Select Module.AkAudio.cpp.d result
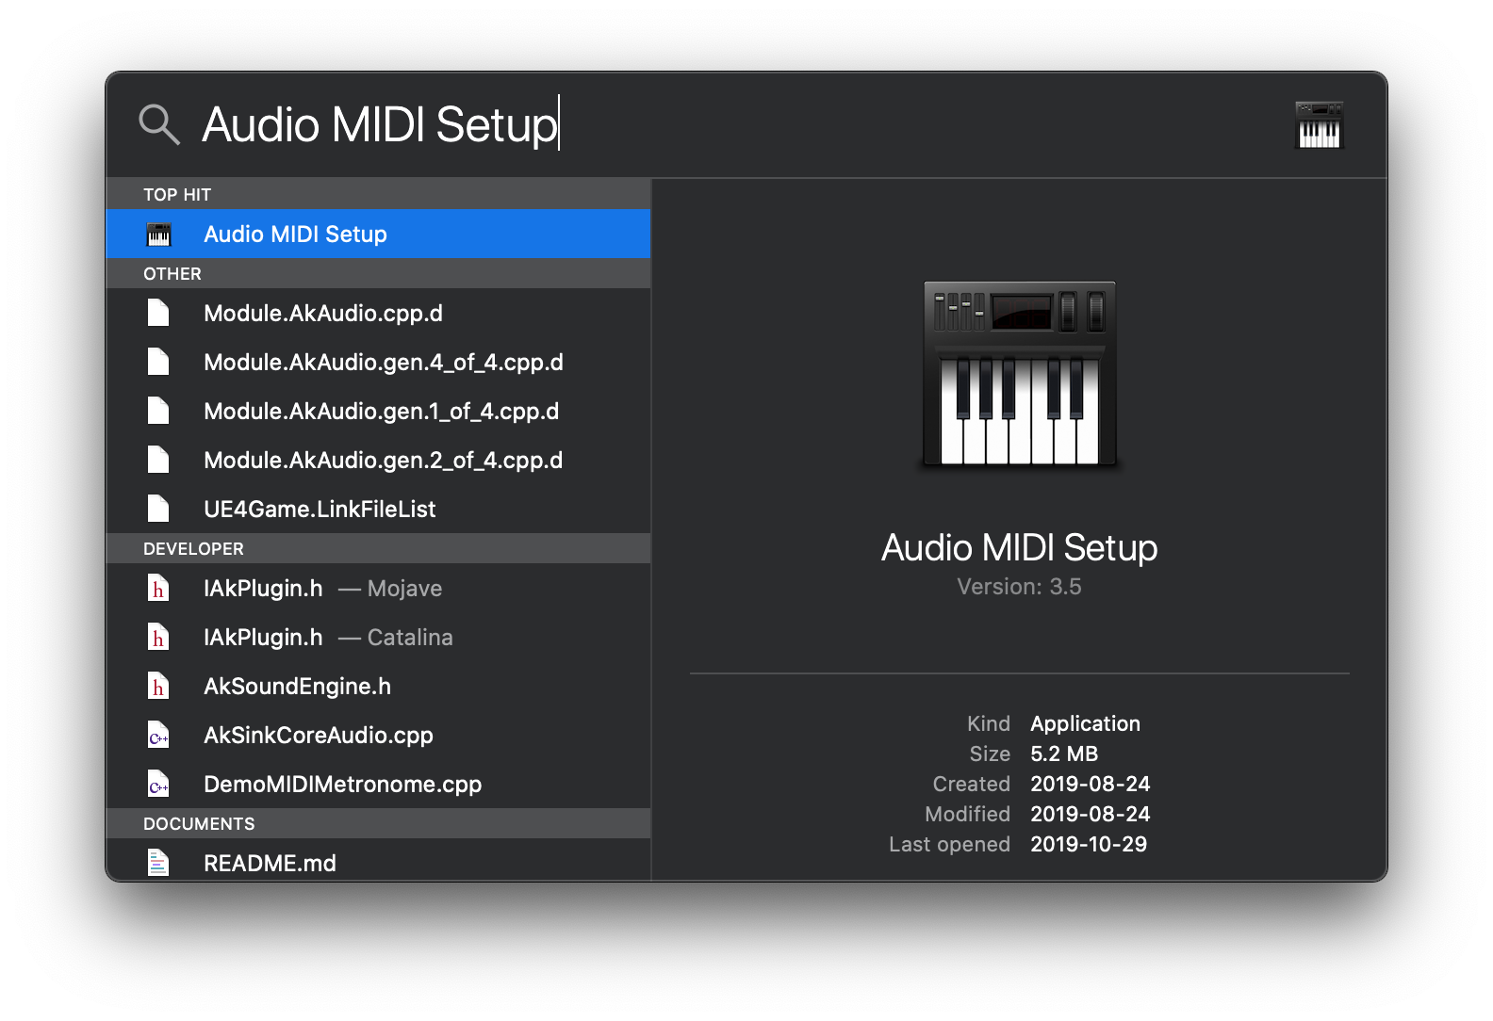The height and width of the screenshot is (1021, 1493). (x=378, y=313)
